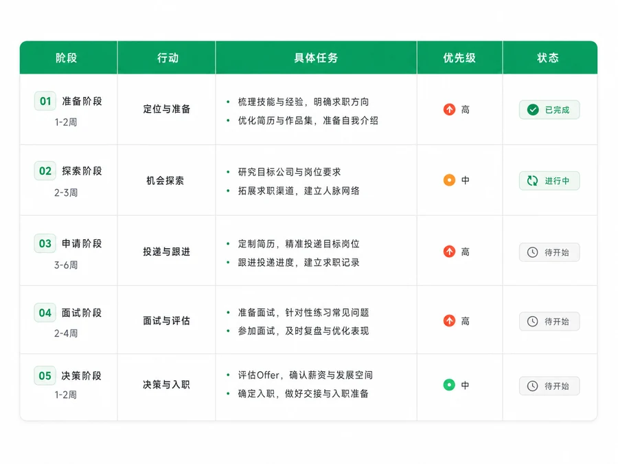
Task: Click the 1-2周 duration under 准备阶段
Action: (x=66, y=122)
